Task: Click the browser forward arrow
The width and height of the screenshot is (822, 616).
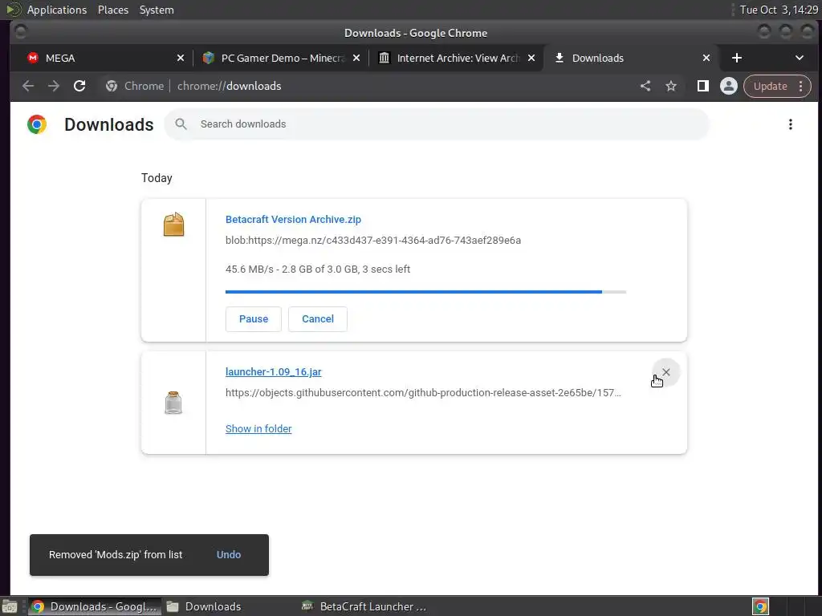Action: [x=54, y=86]
